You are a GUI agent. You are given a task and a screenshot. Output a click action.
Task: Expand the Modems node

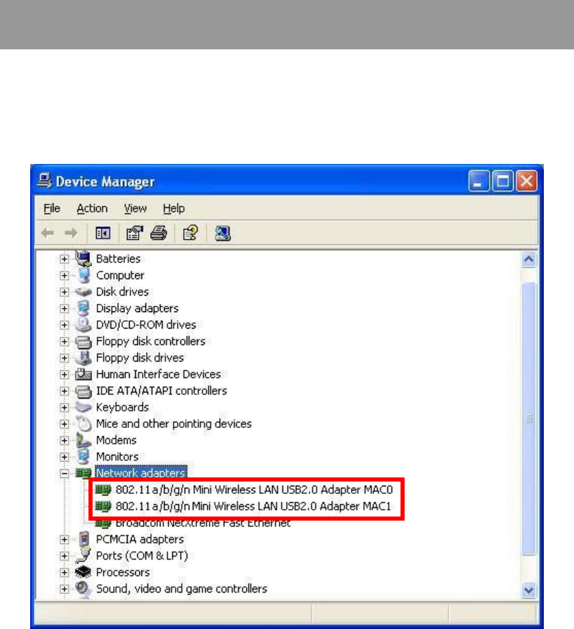[64, 440]
